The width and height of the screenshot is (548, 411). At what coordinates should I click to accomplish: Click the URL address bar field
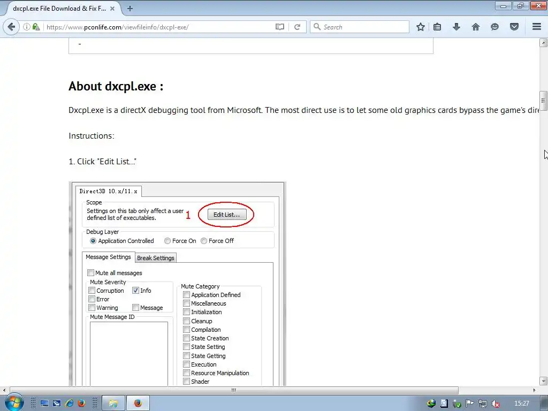pyautogui.click(x=159, y=27)
